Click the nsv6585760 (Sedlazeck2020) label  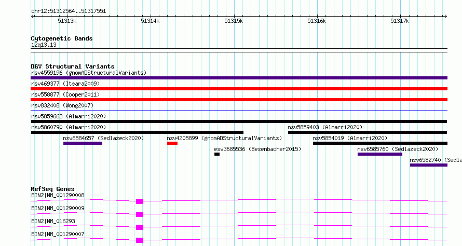point(398,149)
